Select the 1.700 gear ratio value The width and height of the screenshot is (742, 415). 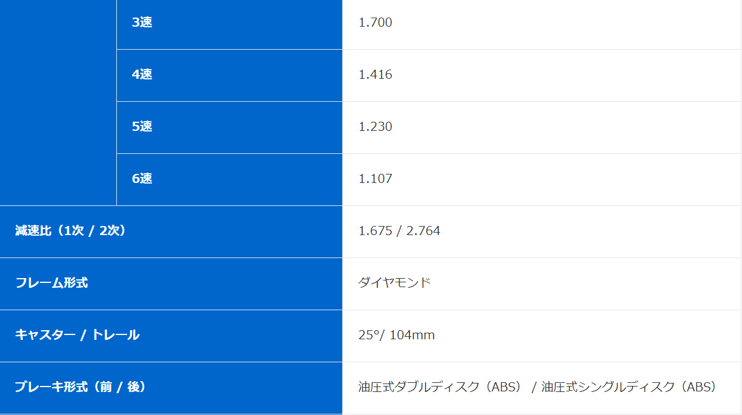point(376,22)
